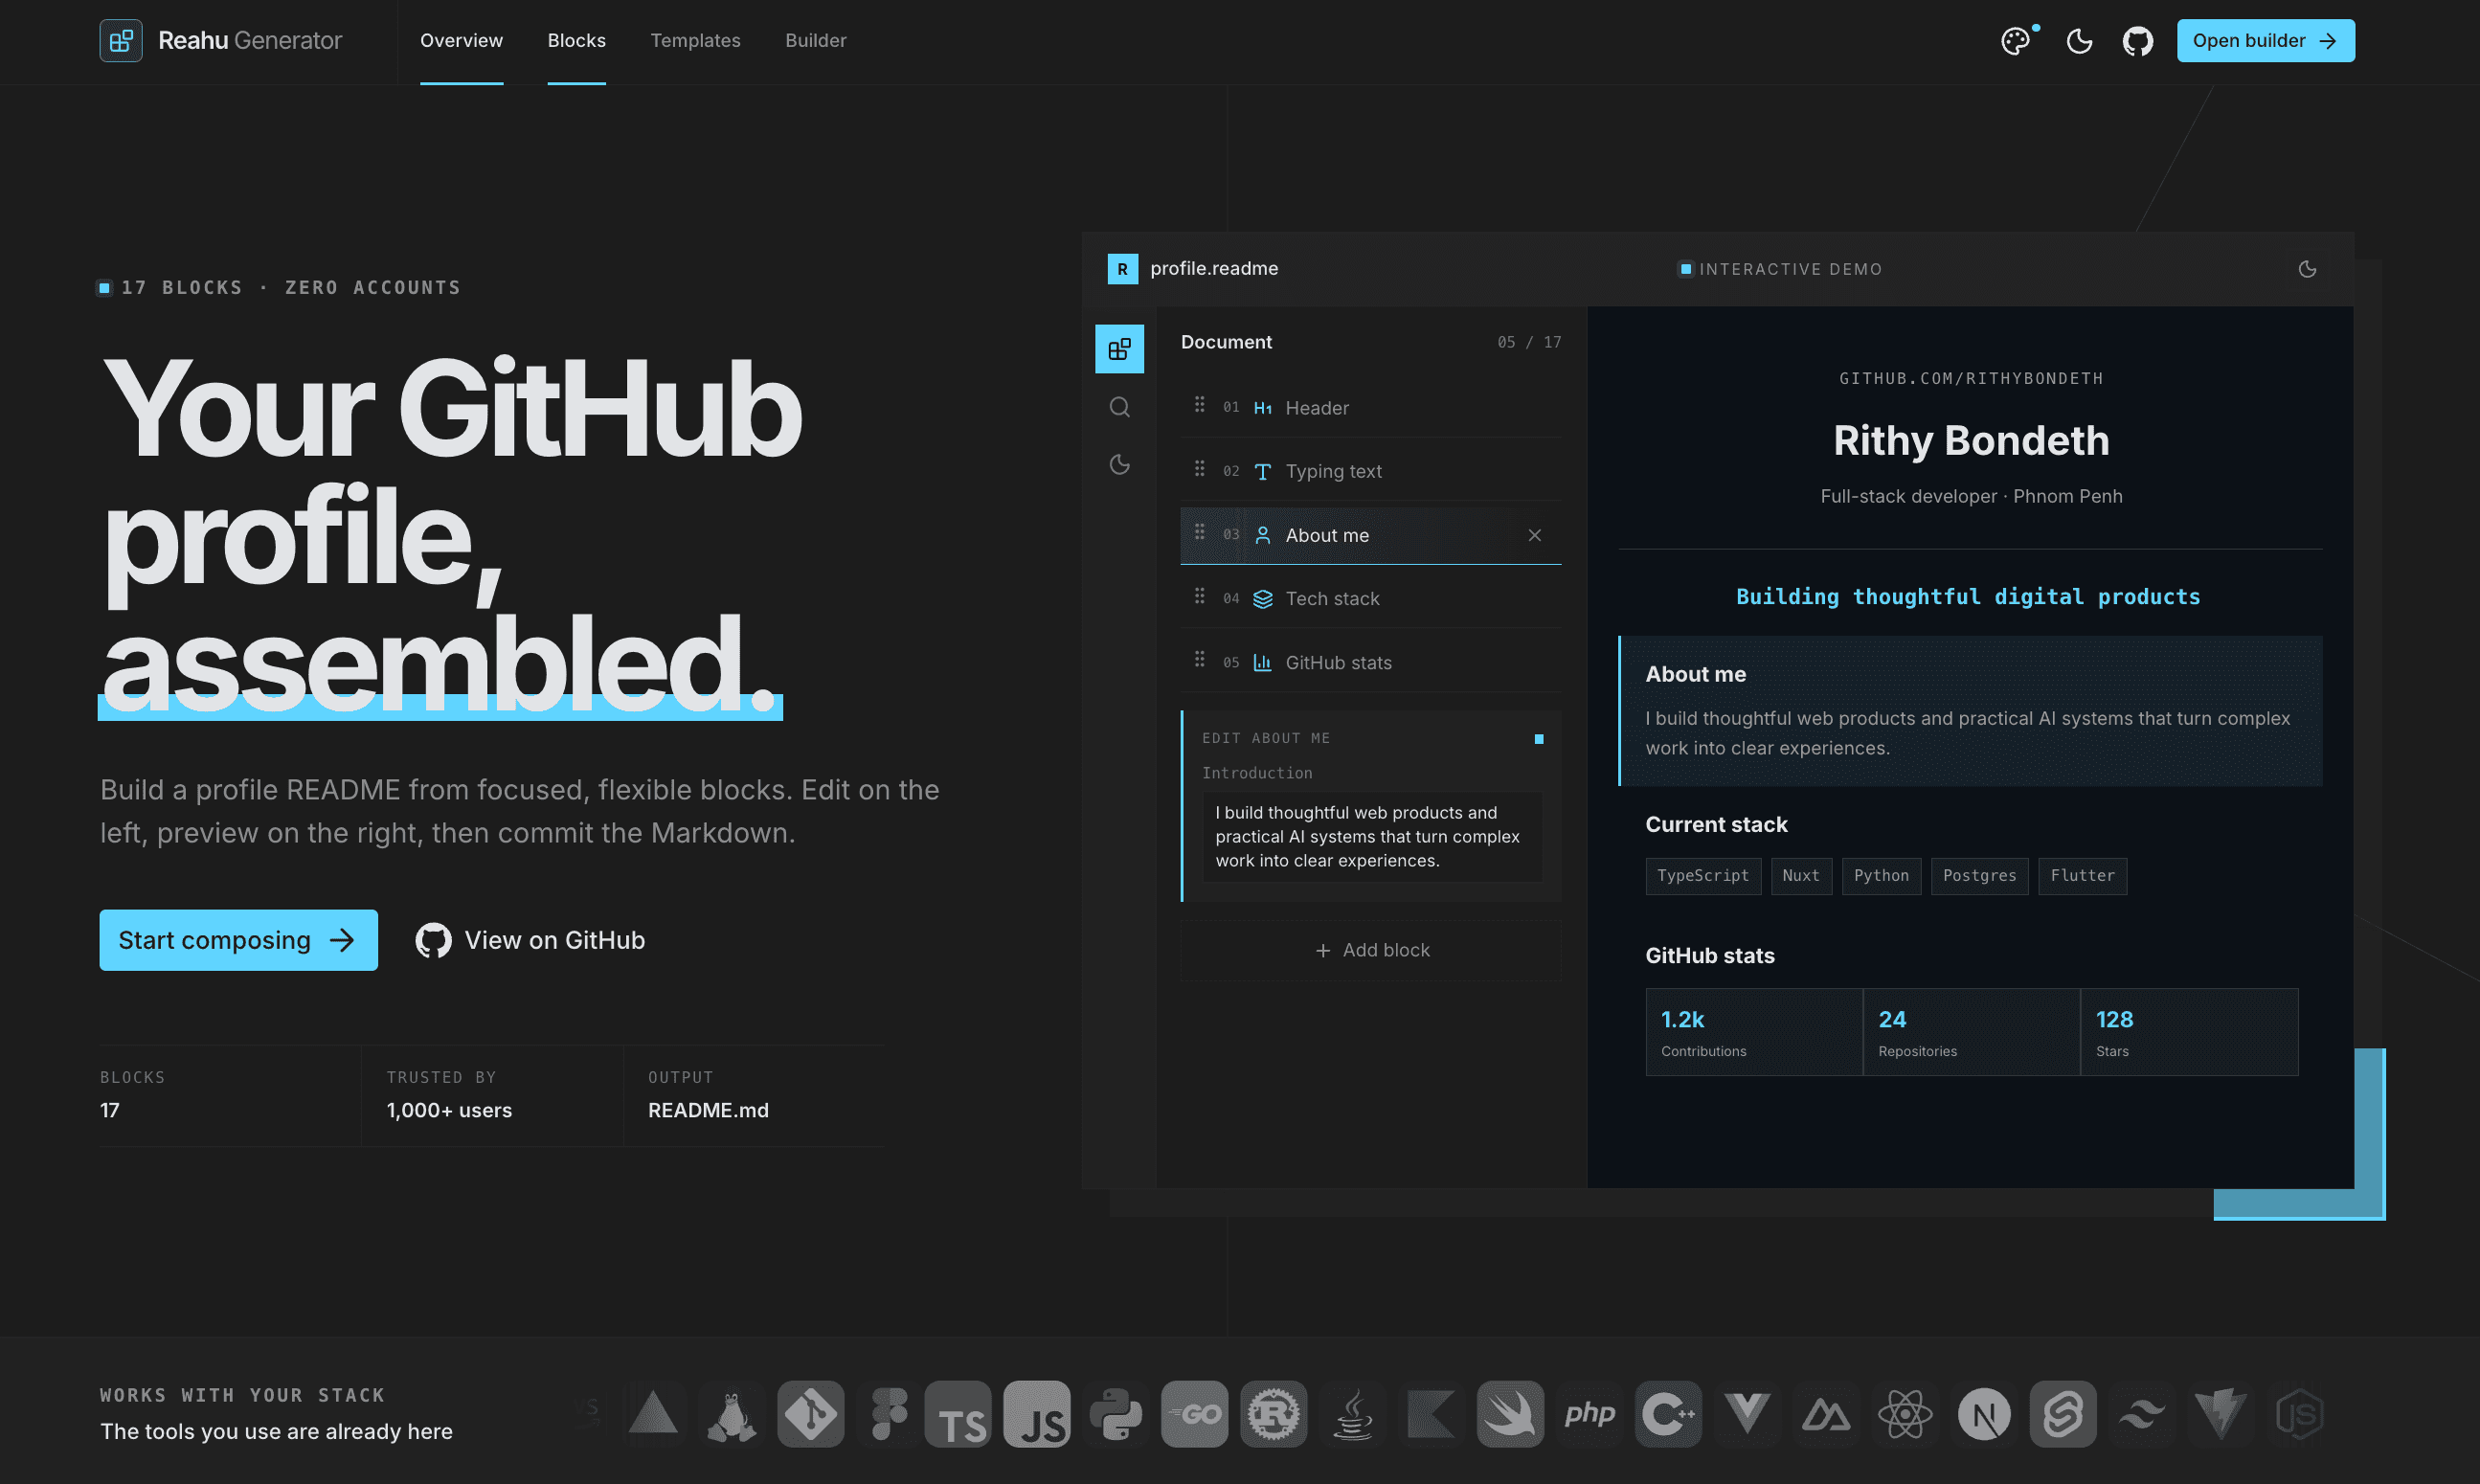Click the 24 Repositories stat card
This screenshot has height=1484, width=2480.
tap(1972, 1032)
